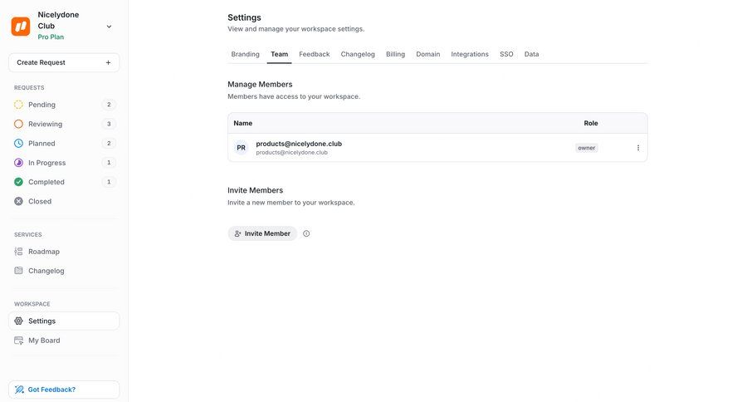Click the plus icon on Create Request
The image size is (747, 402).
click(x=108, y=62)
